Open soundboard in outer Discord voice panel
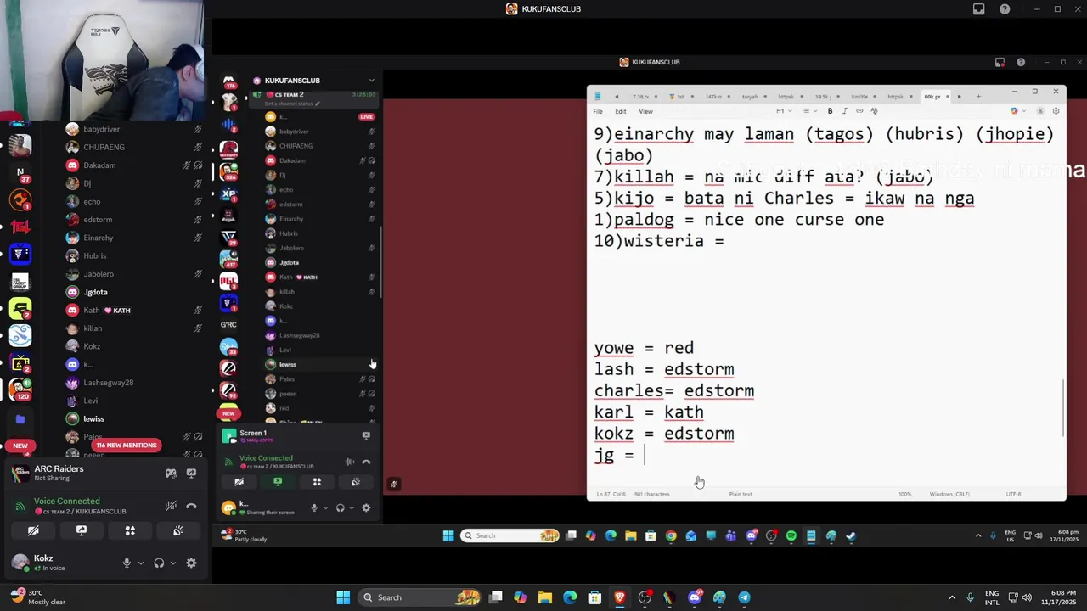 pyautogui.click(x=178, y=530)
